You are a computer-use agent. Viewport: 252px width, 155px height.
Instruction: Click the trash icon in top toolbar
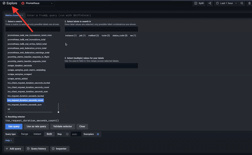pyautogui.click(x=250, y=3)
